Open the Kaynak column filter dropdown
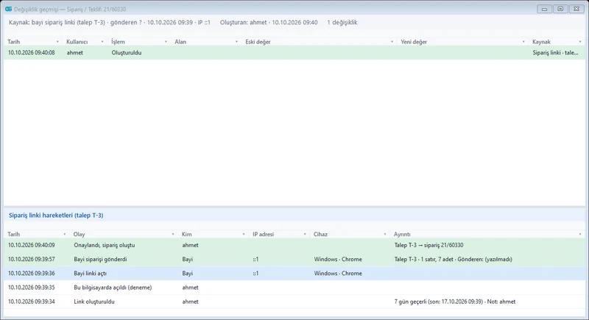 click(580, 42)
